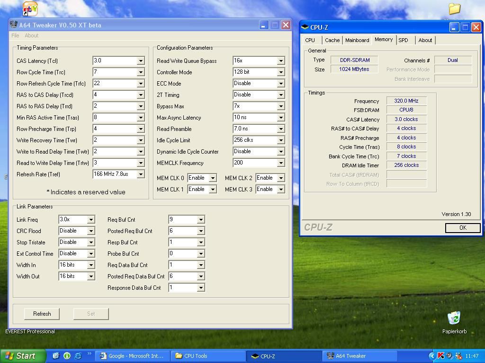Switch to A64 Tweaker taskbar button
Screen dimensions: 485x363
360,356
